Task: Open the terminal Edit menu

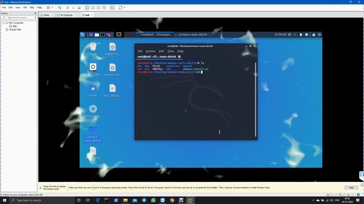Action: point(162,51)
